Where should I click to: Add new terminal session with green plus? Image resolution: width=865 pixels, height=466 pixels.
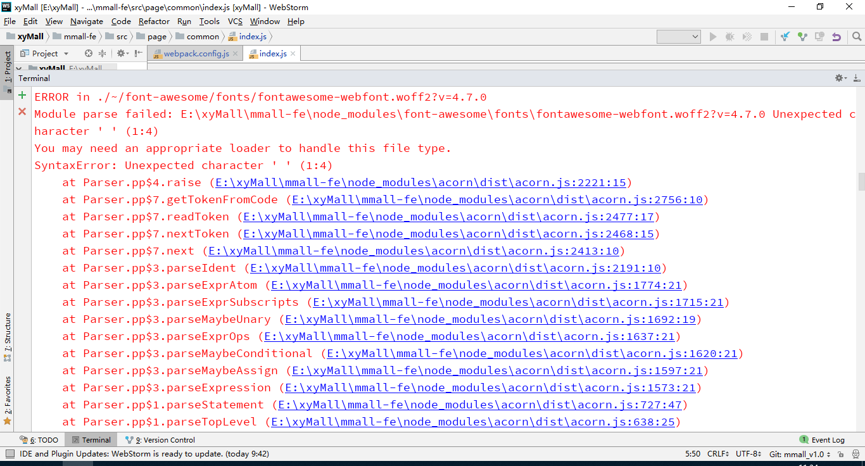(22, 96)
